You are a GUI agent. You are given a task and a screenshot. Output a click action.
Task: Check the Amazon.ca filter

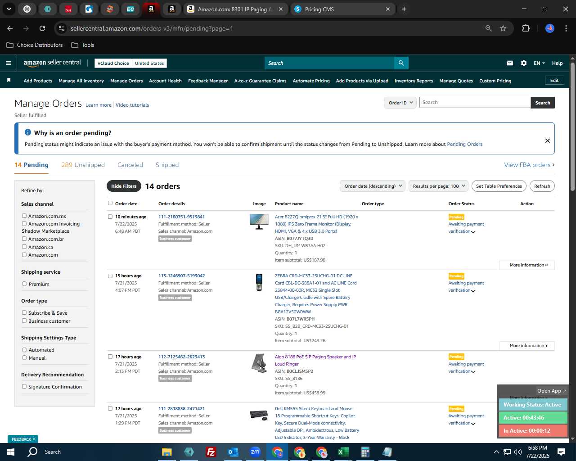pyautogui.click(x=24, y=247)
